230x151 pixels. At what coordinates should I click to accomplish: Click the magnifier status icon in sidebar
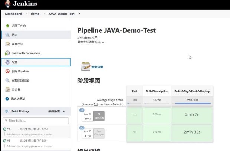point(7,35)
